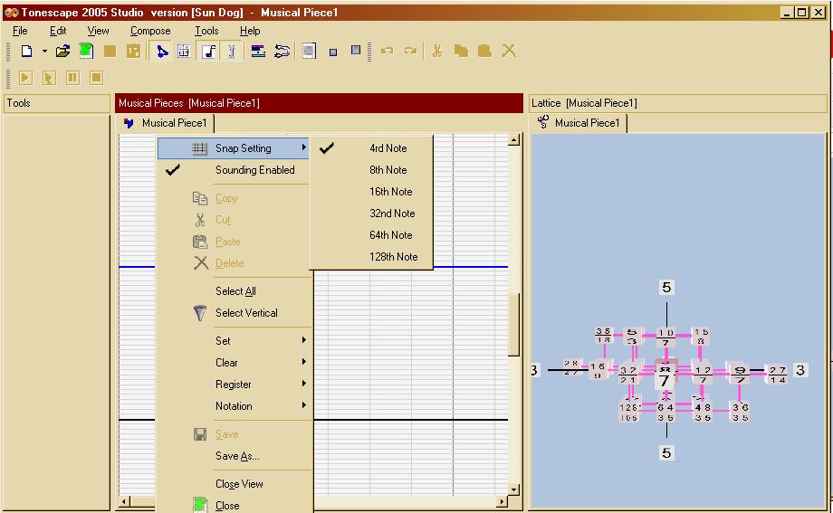Click the vertical scrollbar up arrow
Viewport: 833px width, 513px height.
tap(513, 140)
